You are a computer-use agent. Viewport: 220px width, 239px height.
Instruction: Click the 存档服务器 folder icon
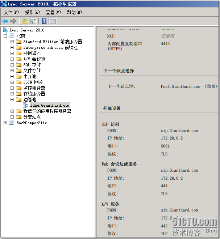pyautogui.click(x=18, y=94)
